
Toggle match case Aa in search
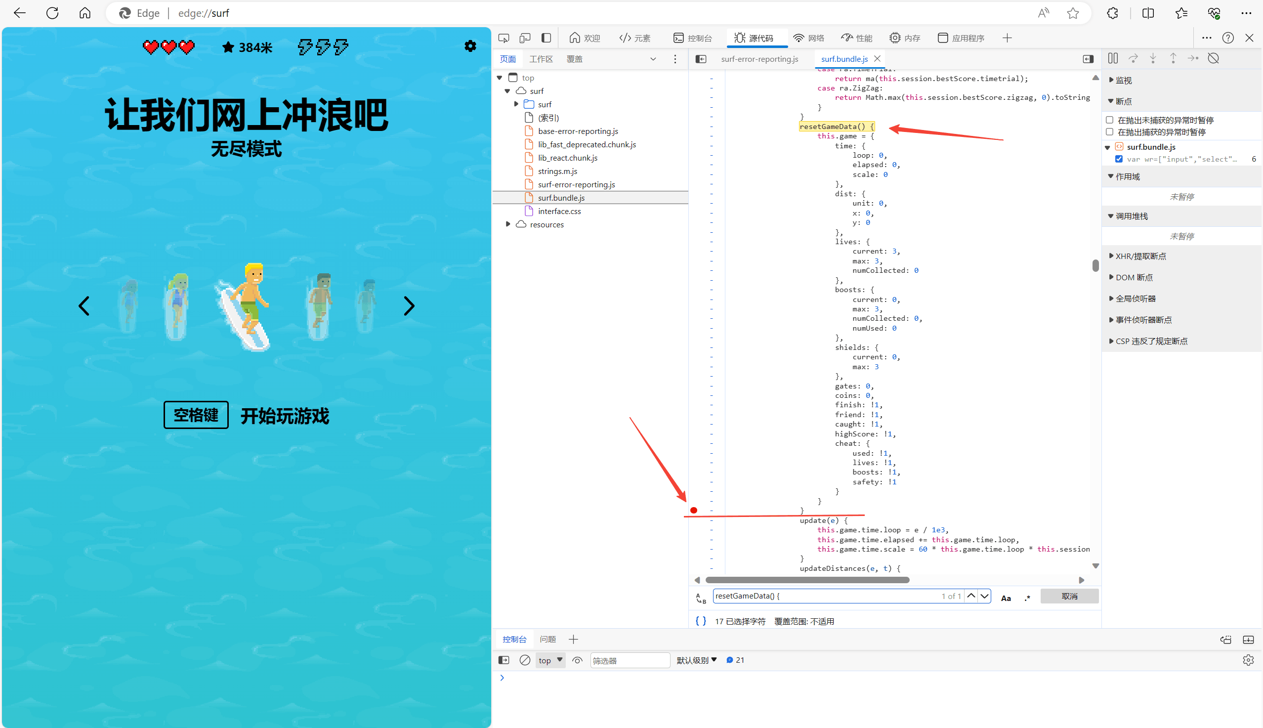click(x=1006, y=598)
